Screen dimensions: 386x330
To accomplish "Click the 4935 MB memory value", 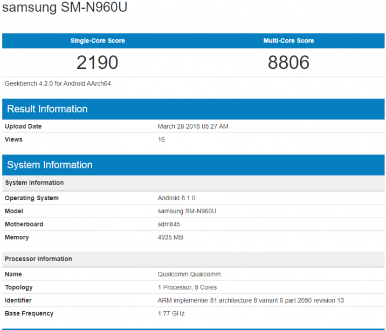I will click(x=170, y=237).
